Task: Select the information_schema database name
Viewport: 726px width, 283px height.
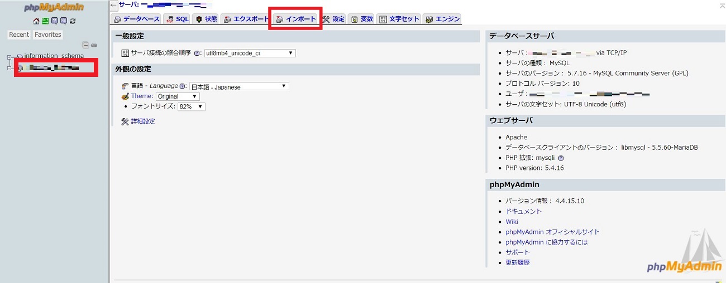Action: pyautogui.click(x=54, y=56)
